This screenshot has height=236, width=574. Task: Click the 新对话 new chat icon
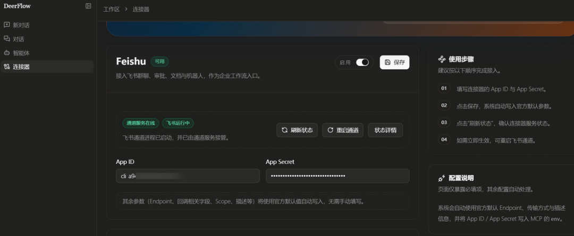click(x=6, y=25)
